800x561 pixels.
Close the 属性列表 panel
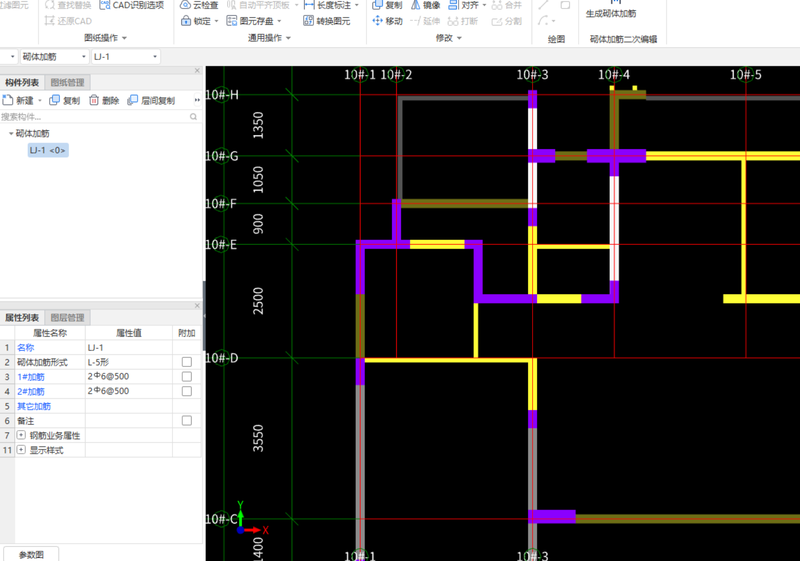tap(197, 306)
